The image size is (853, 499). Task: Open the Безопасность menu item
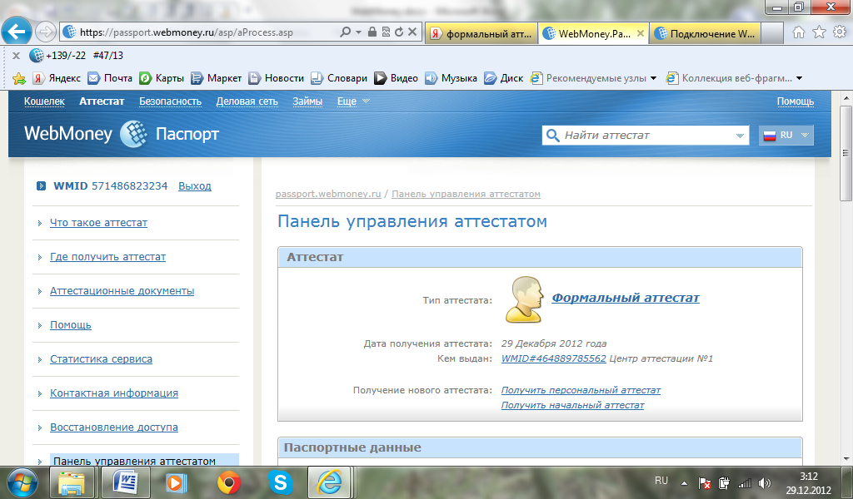(x=170, y=101)
